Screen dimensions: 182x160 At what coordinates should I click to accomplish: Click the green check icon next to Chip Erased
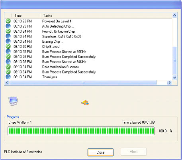[x=8, y=46]
